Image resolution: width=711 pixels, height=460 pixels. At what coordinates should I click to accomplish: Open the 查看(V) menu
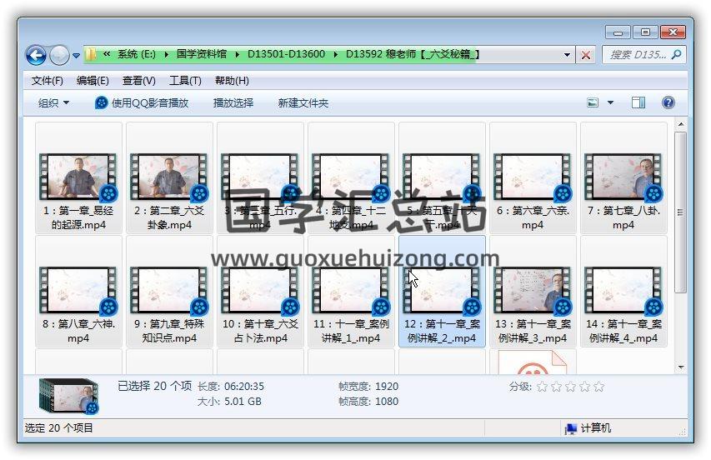coord(138,81)
